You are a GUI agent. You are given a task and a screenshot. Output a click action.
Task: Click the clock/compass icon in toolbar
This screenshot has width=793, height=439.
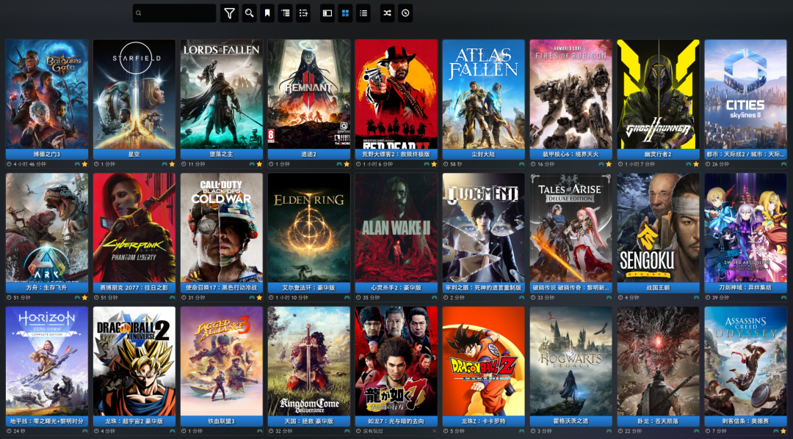[405, 13]
